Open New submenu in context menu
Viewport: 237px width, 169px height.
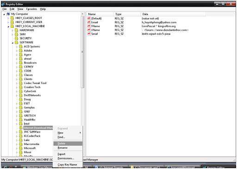tap(68, 133)
